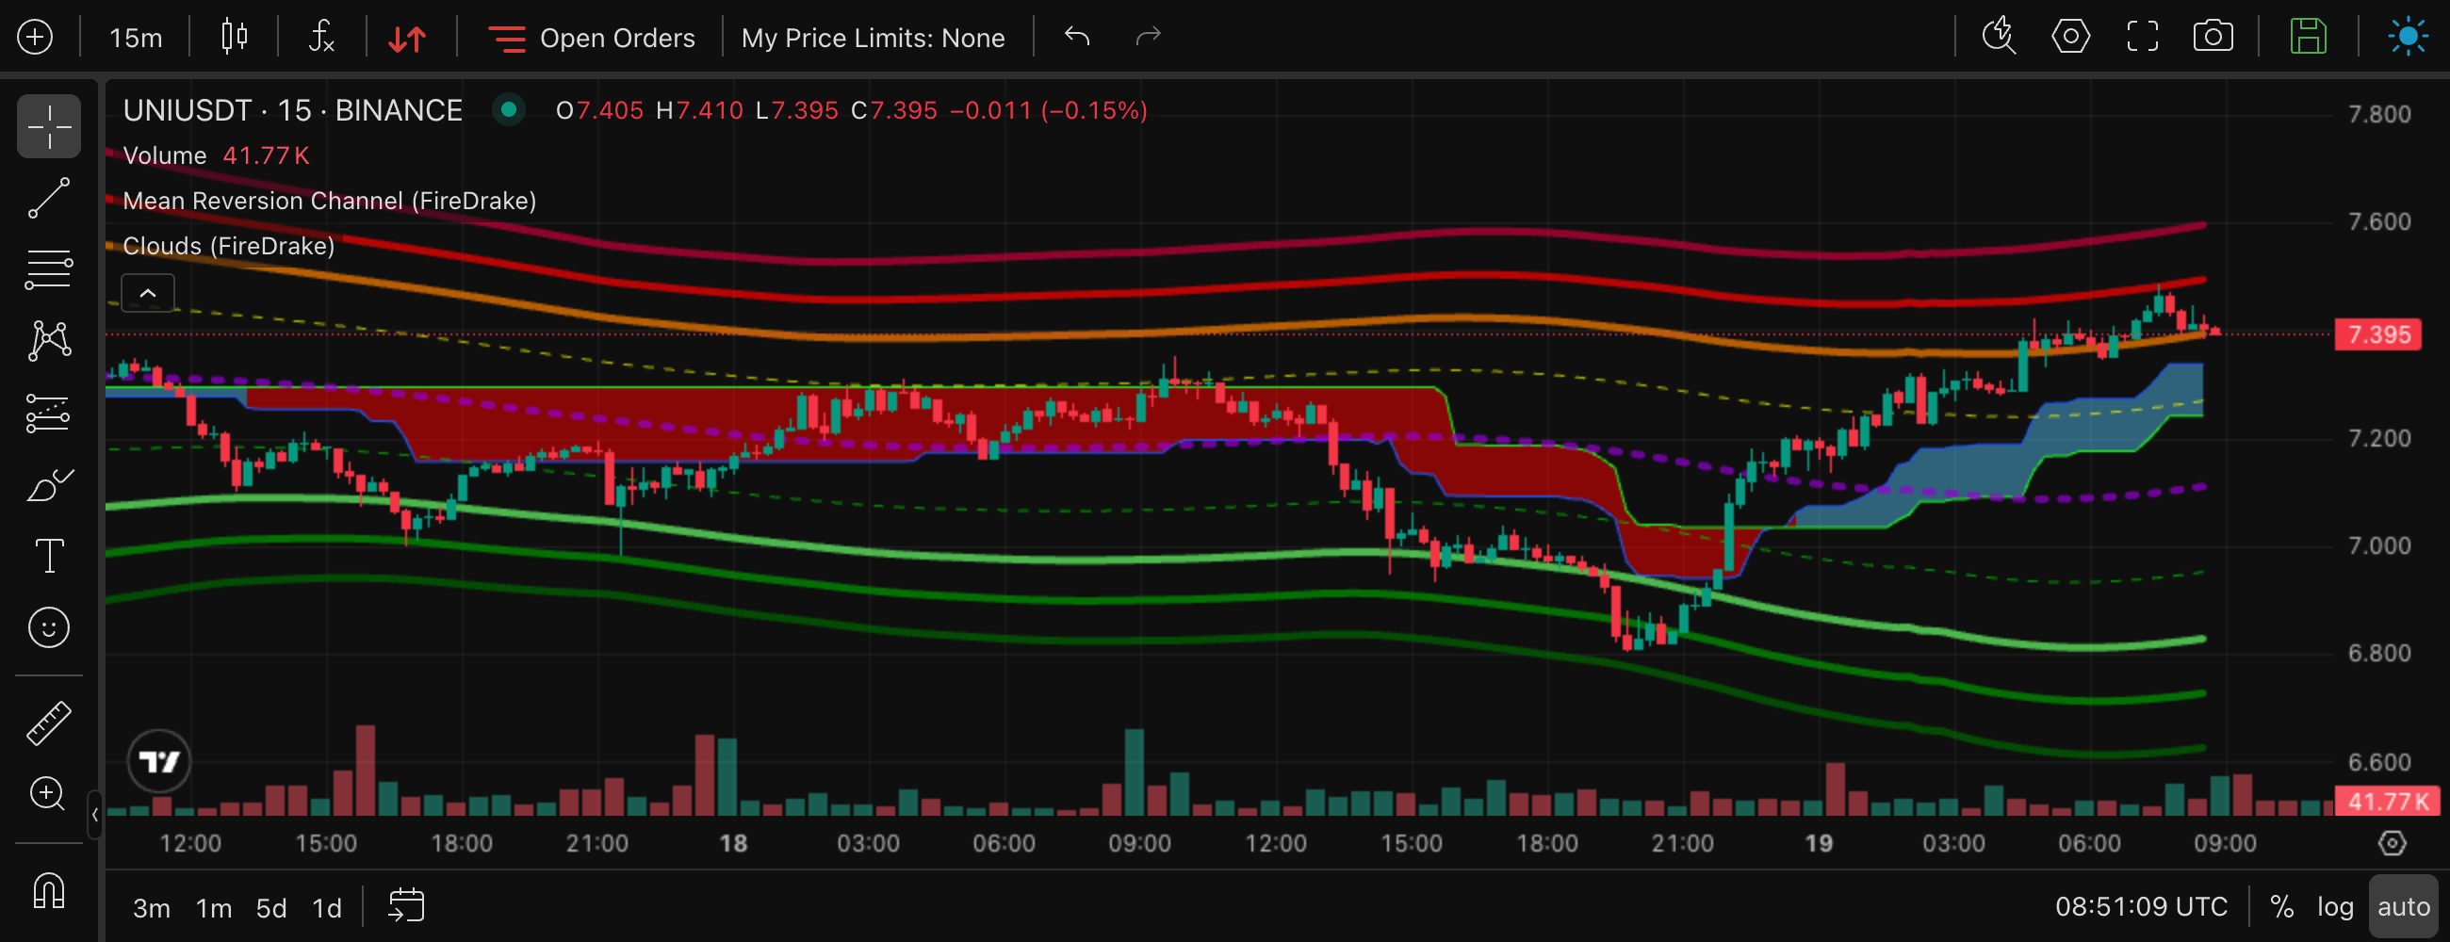Select the Text annotation tool
2450x942 pixels.
tap(48, 556)
